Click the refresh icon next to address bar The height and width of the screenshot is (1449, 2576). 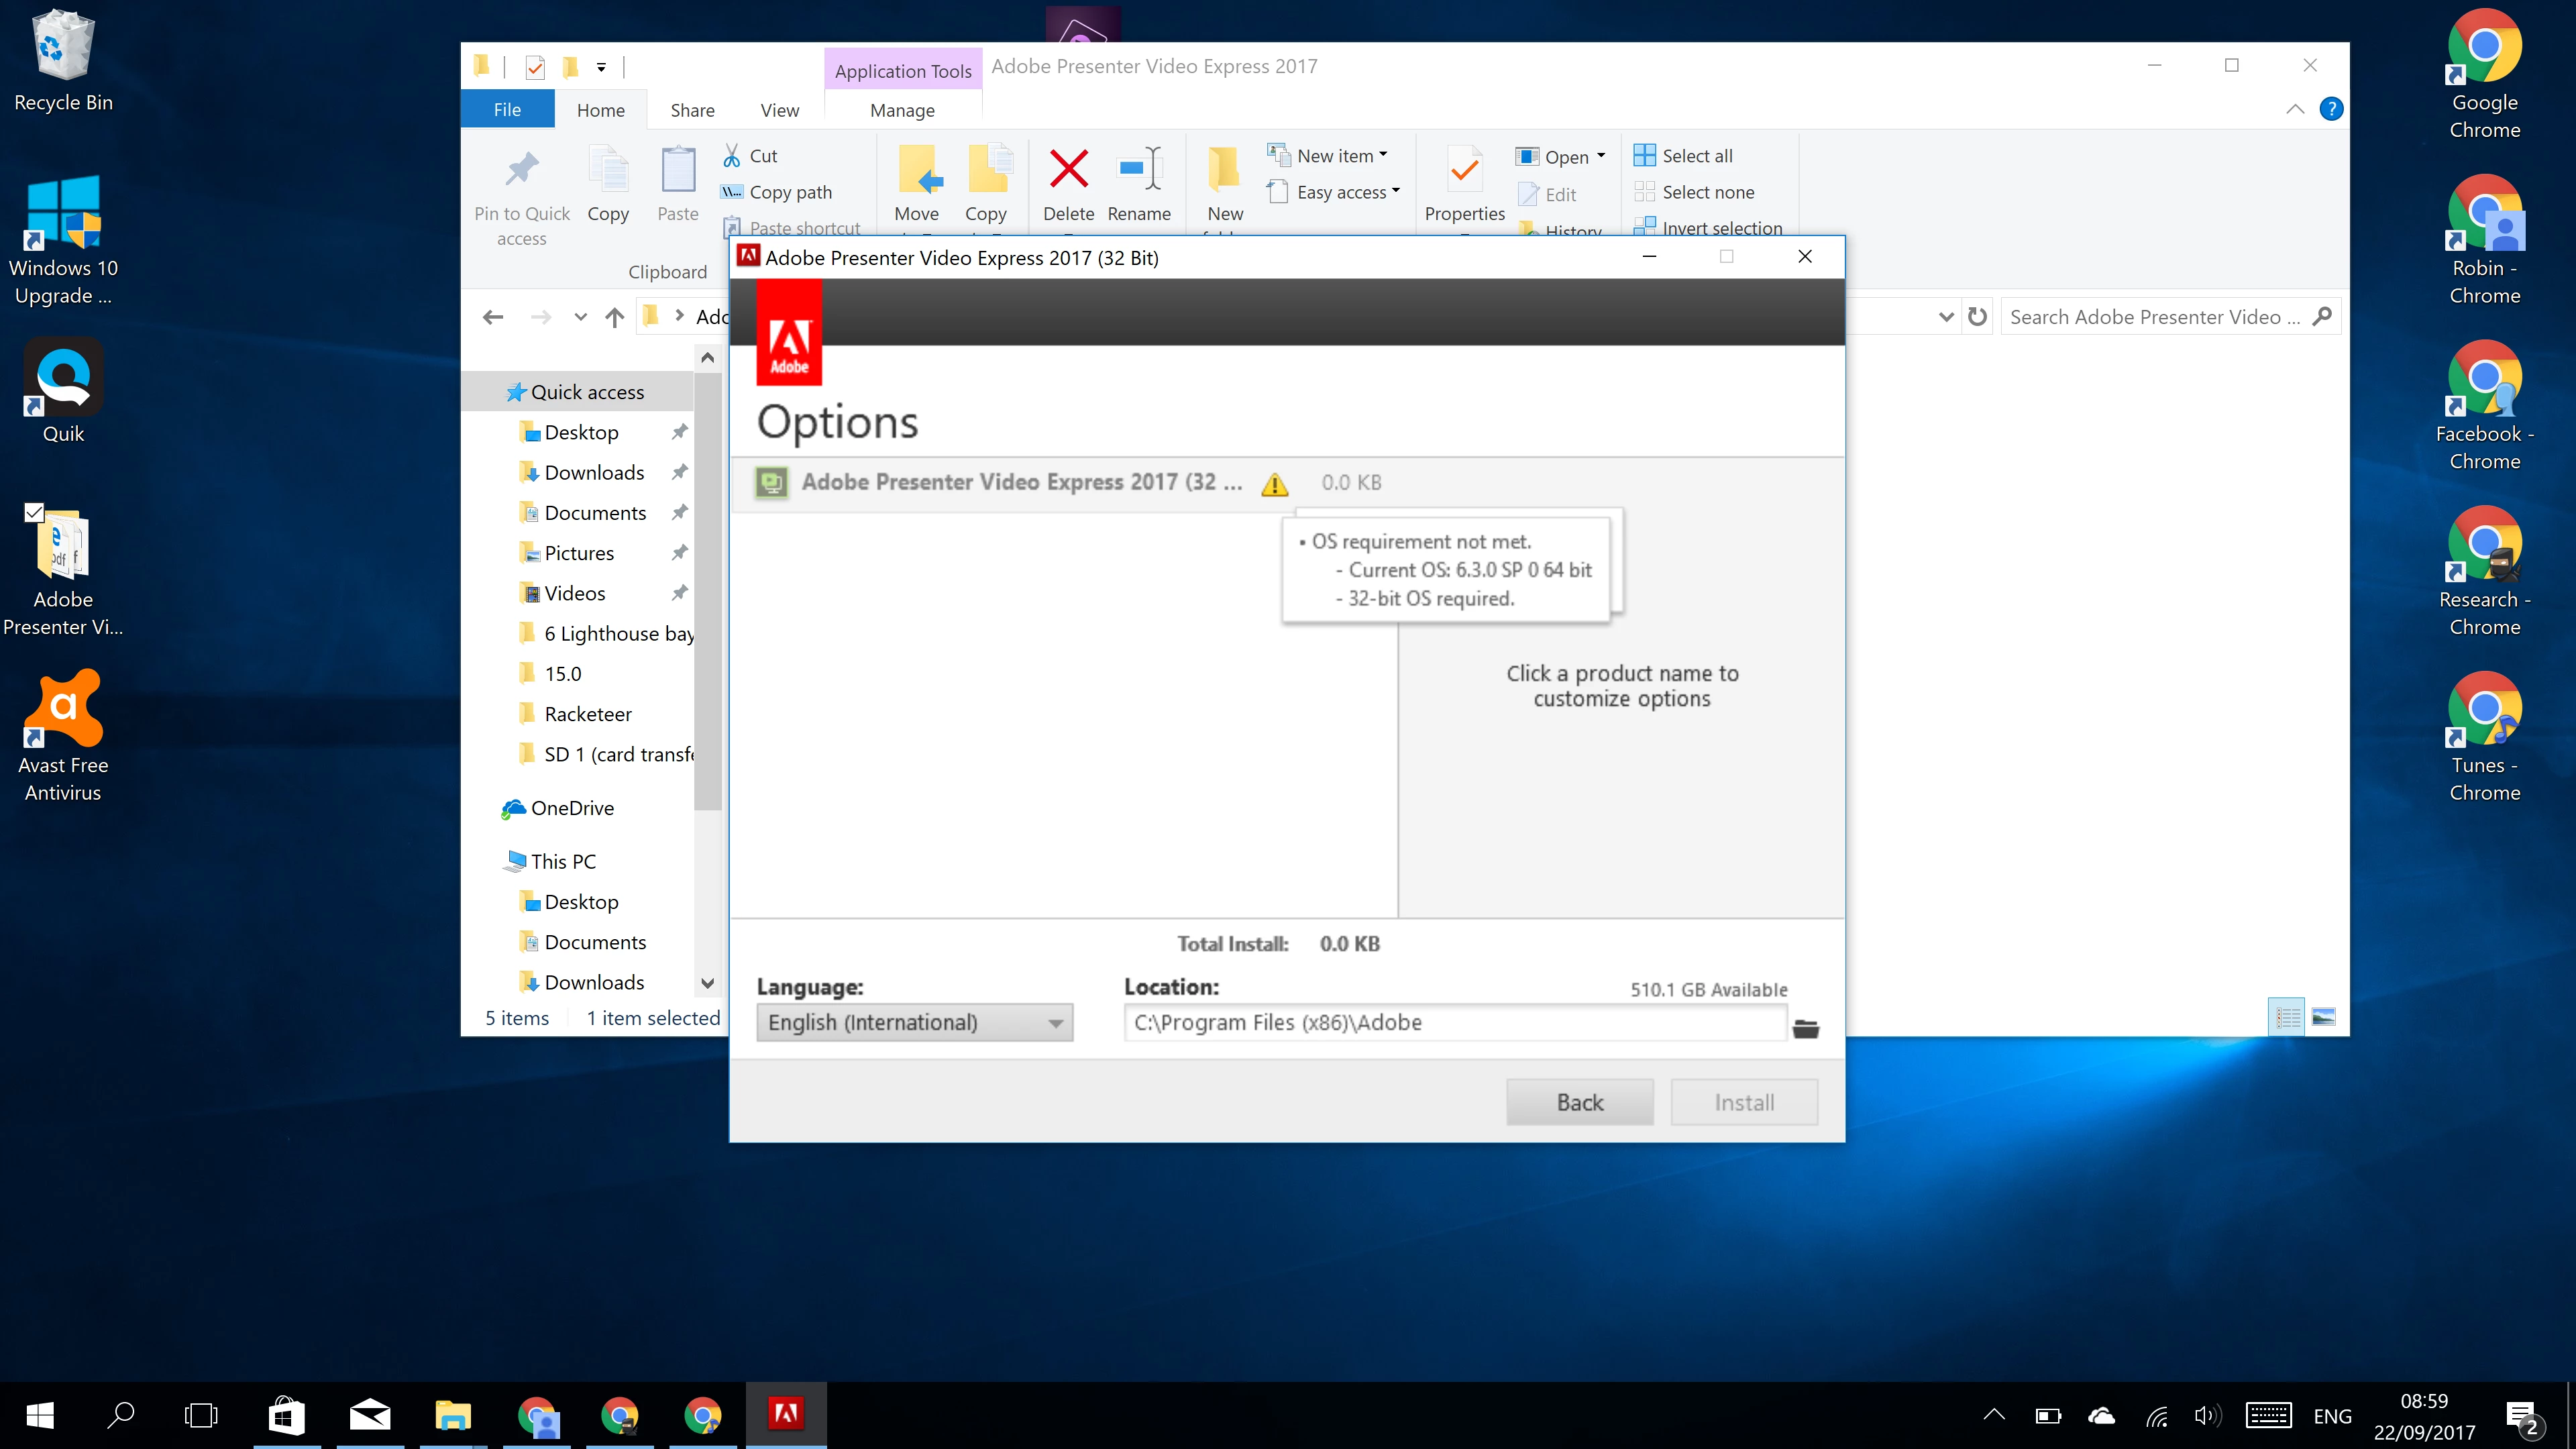pyautogui.click(x=1977, y=317)
